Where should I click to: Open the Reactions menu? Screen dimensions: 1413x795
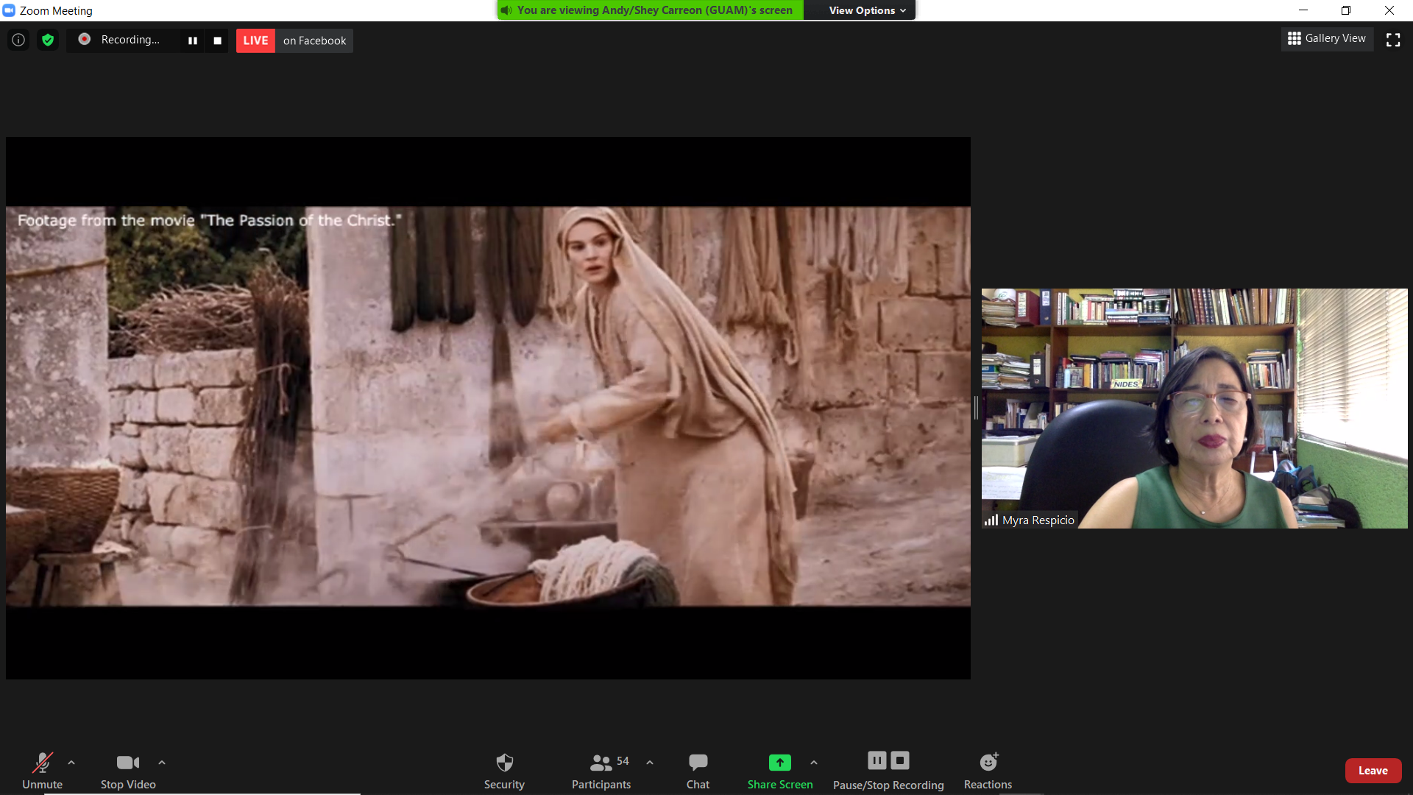click(988, 771)
